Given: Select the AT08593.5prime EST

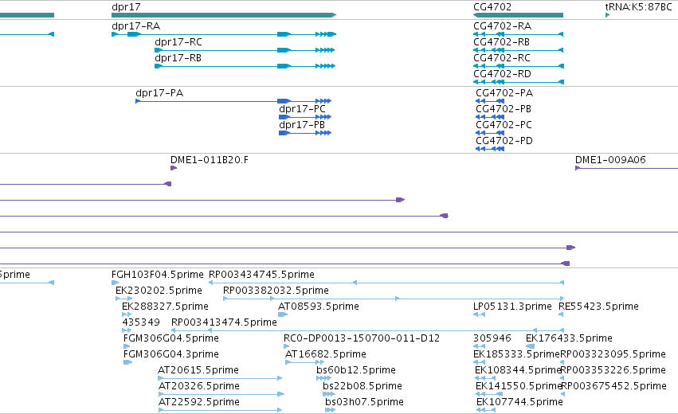Looking at the screenshot, I should (x=283, y=314).
